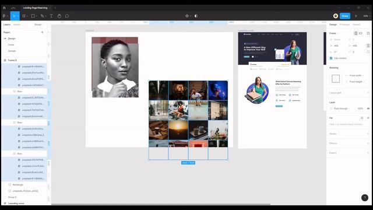Toggle layer visibility with the eye icon
The width and height of the screenshot is (373, 210).
368,108
